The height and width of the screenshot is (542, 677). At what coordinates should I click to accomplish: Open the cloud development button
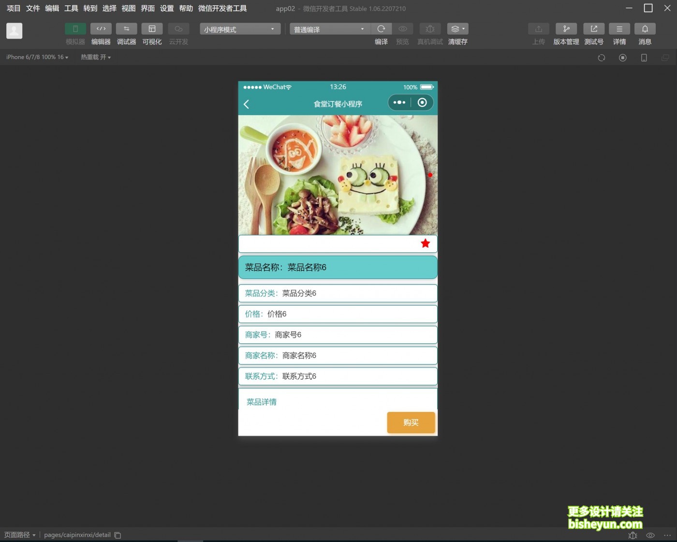coord(178,29)
